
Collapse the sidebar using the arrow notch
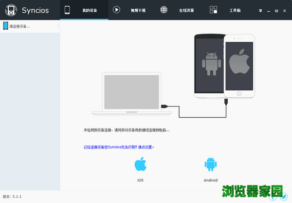59,26
